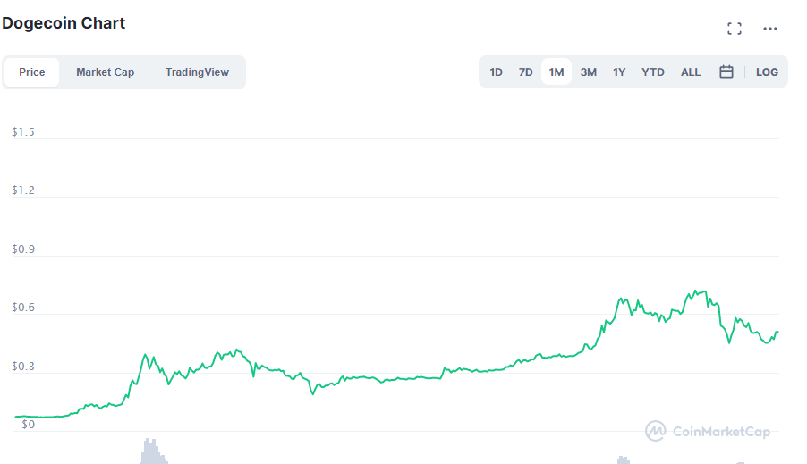This screenshot has height=464, width=807.
Task: Open the TradingView tab
Action: (197, 72)
